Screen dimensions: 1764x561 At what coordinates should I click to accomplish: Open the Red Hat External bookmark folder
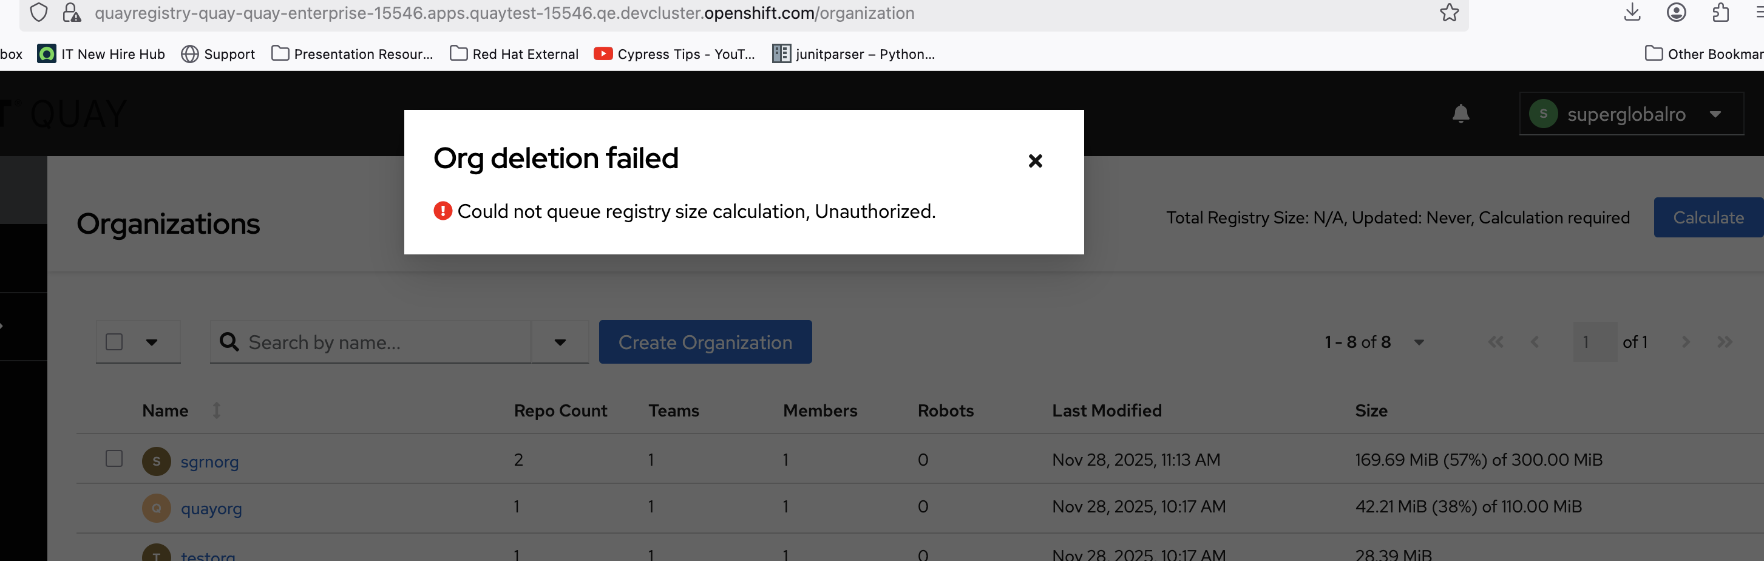click(x=514, y=54)
